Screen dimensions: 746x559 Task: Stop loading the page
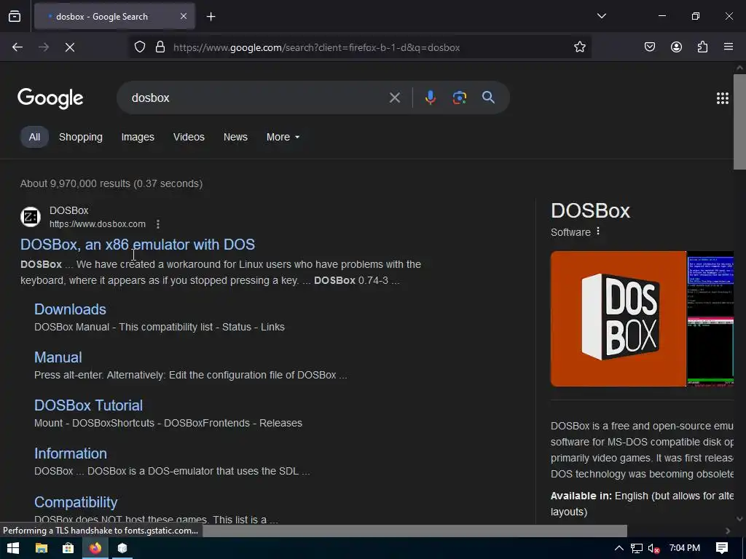pyautogui.click(x=70, y=47)
